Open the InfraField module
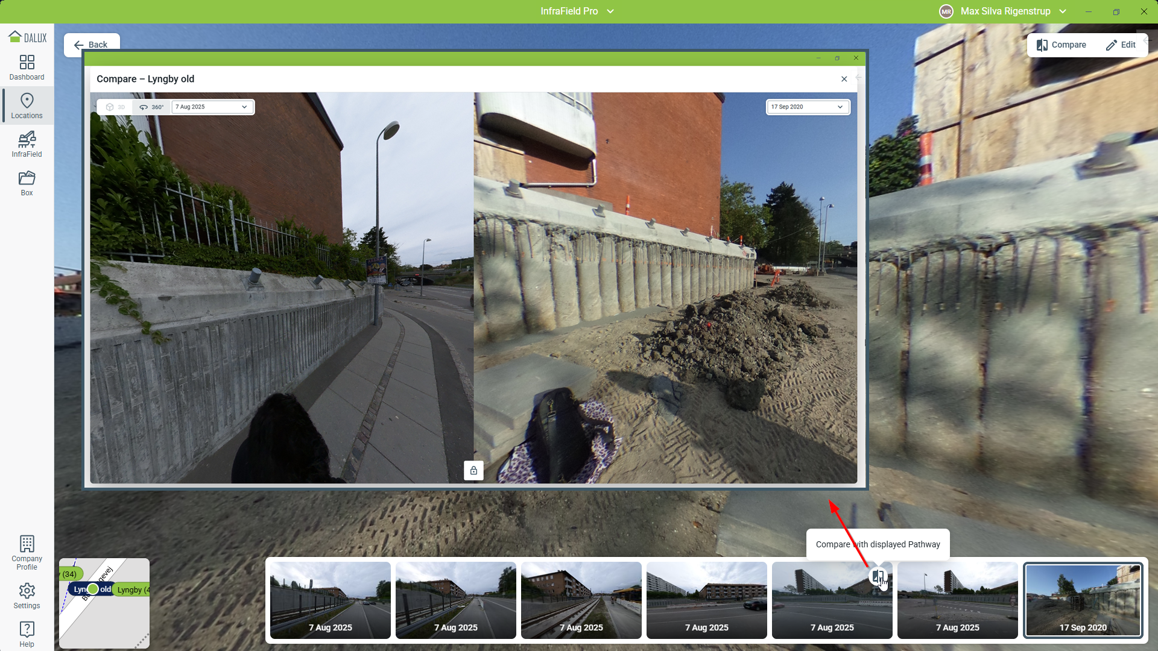Image resolution: width=1158 pixels, height=651 pixels. (x=27, y=145)
